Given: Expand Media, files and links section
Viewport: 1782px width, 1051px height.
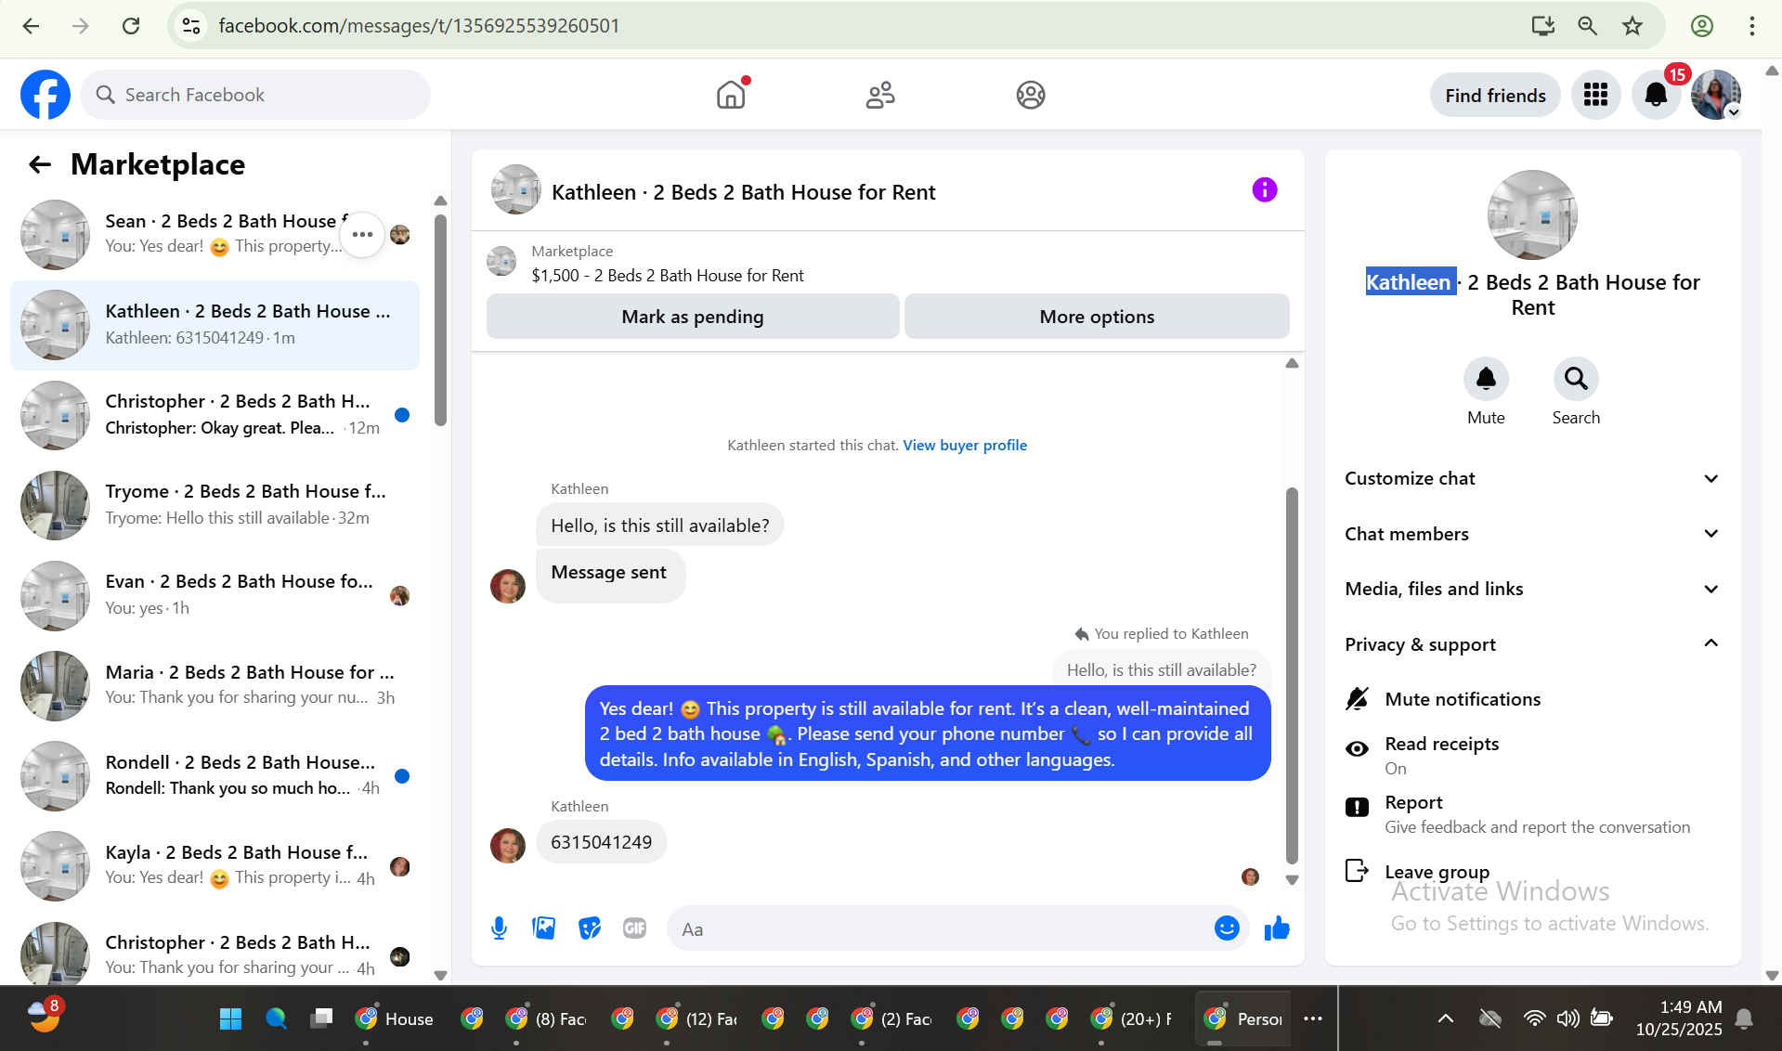Looking at the screenshot, I should (1532, 589).
